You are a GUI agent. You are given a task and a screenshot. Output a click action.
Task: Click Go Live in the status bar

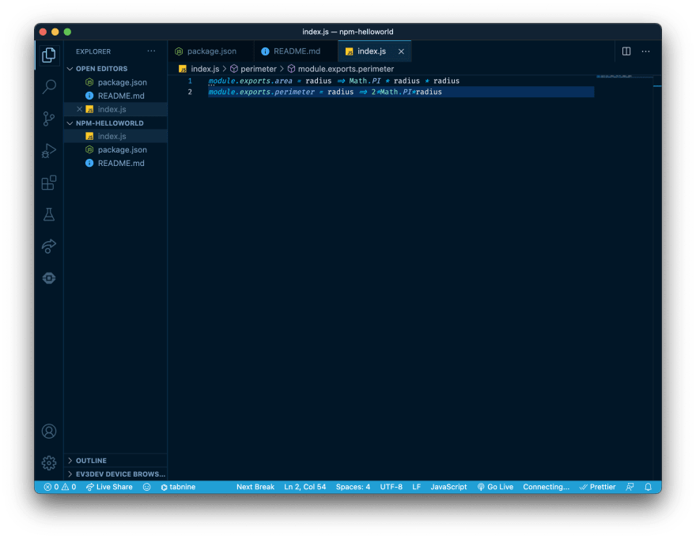495,487
